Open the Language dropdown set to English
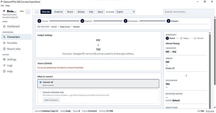Image resolution: width=216 pixels, height=113 pixels. tap(125, 12)
